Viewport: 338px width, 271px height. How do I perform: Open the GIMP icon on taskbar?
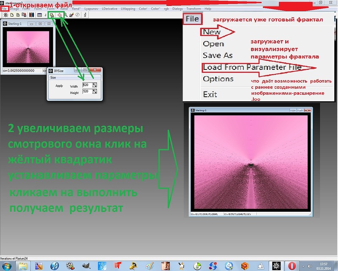tap(86, 265)
